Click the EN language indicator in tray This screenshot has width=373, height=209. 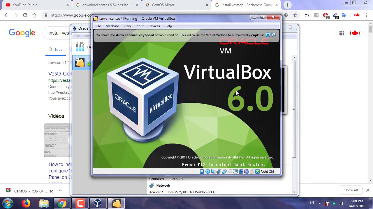(312, 203)
